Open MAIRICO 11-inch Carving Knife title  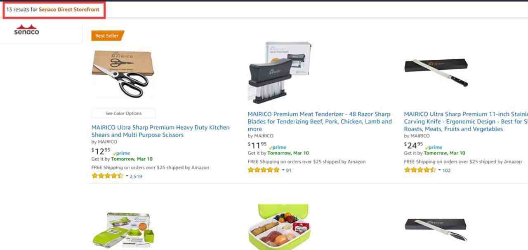(x=466, y=121)
